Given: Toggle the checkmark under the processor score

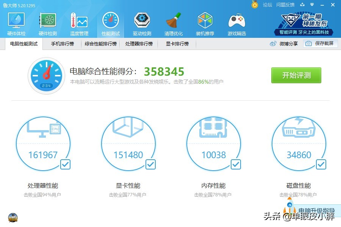Looking at the screenshot, I should 65,164.
